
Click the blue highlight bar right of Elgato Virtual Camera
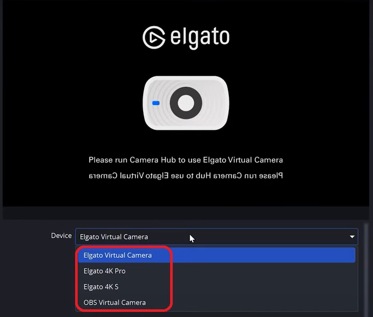point(263,255)
